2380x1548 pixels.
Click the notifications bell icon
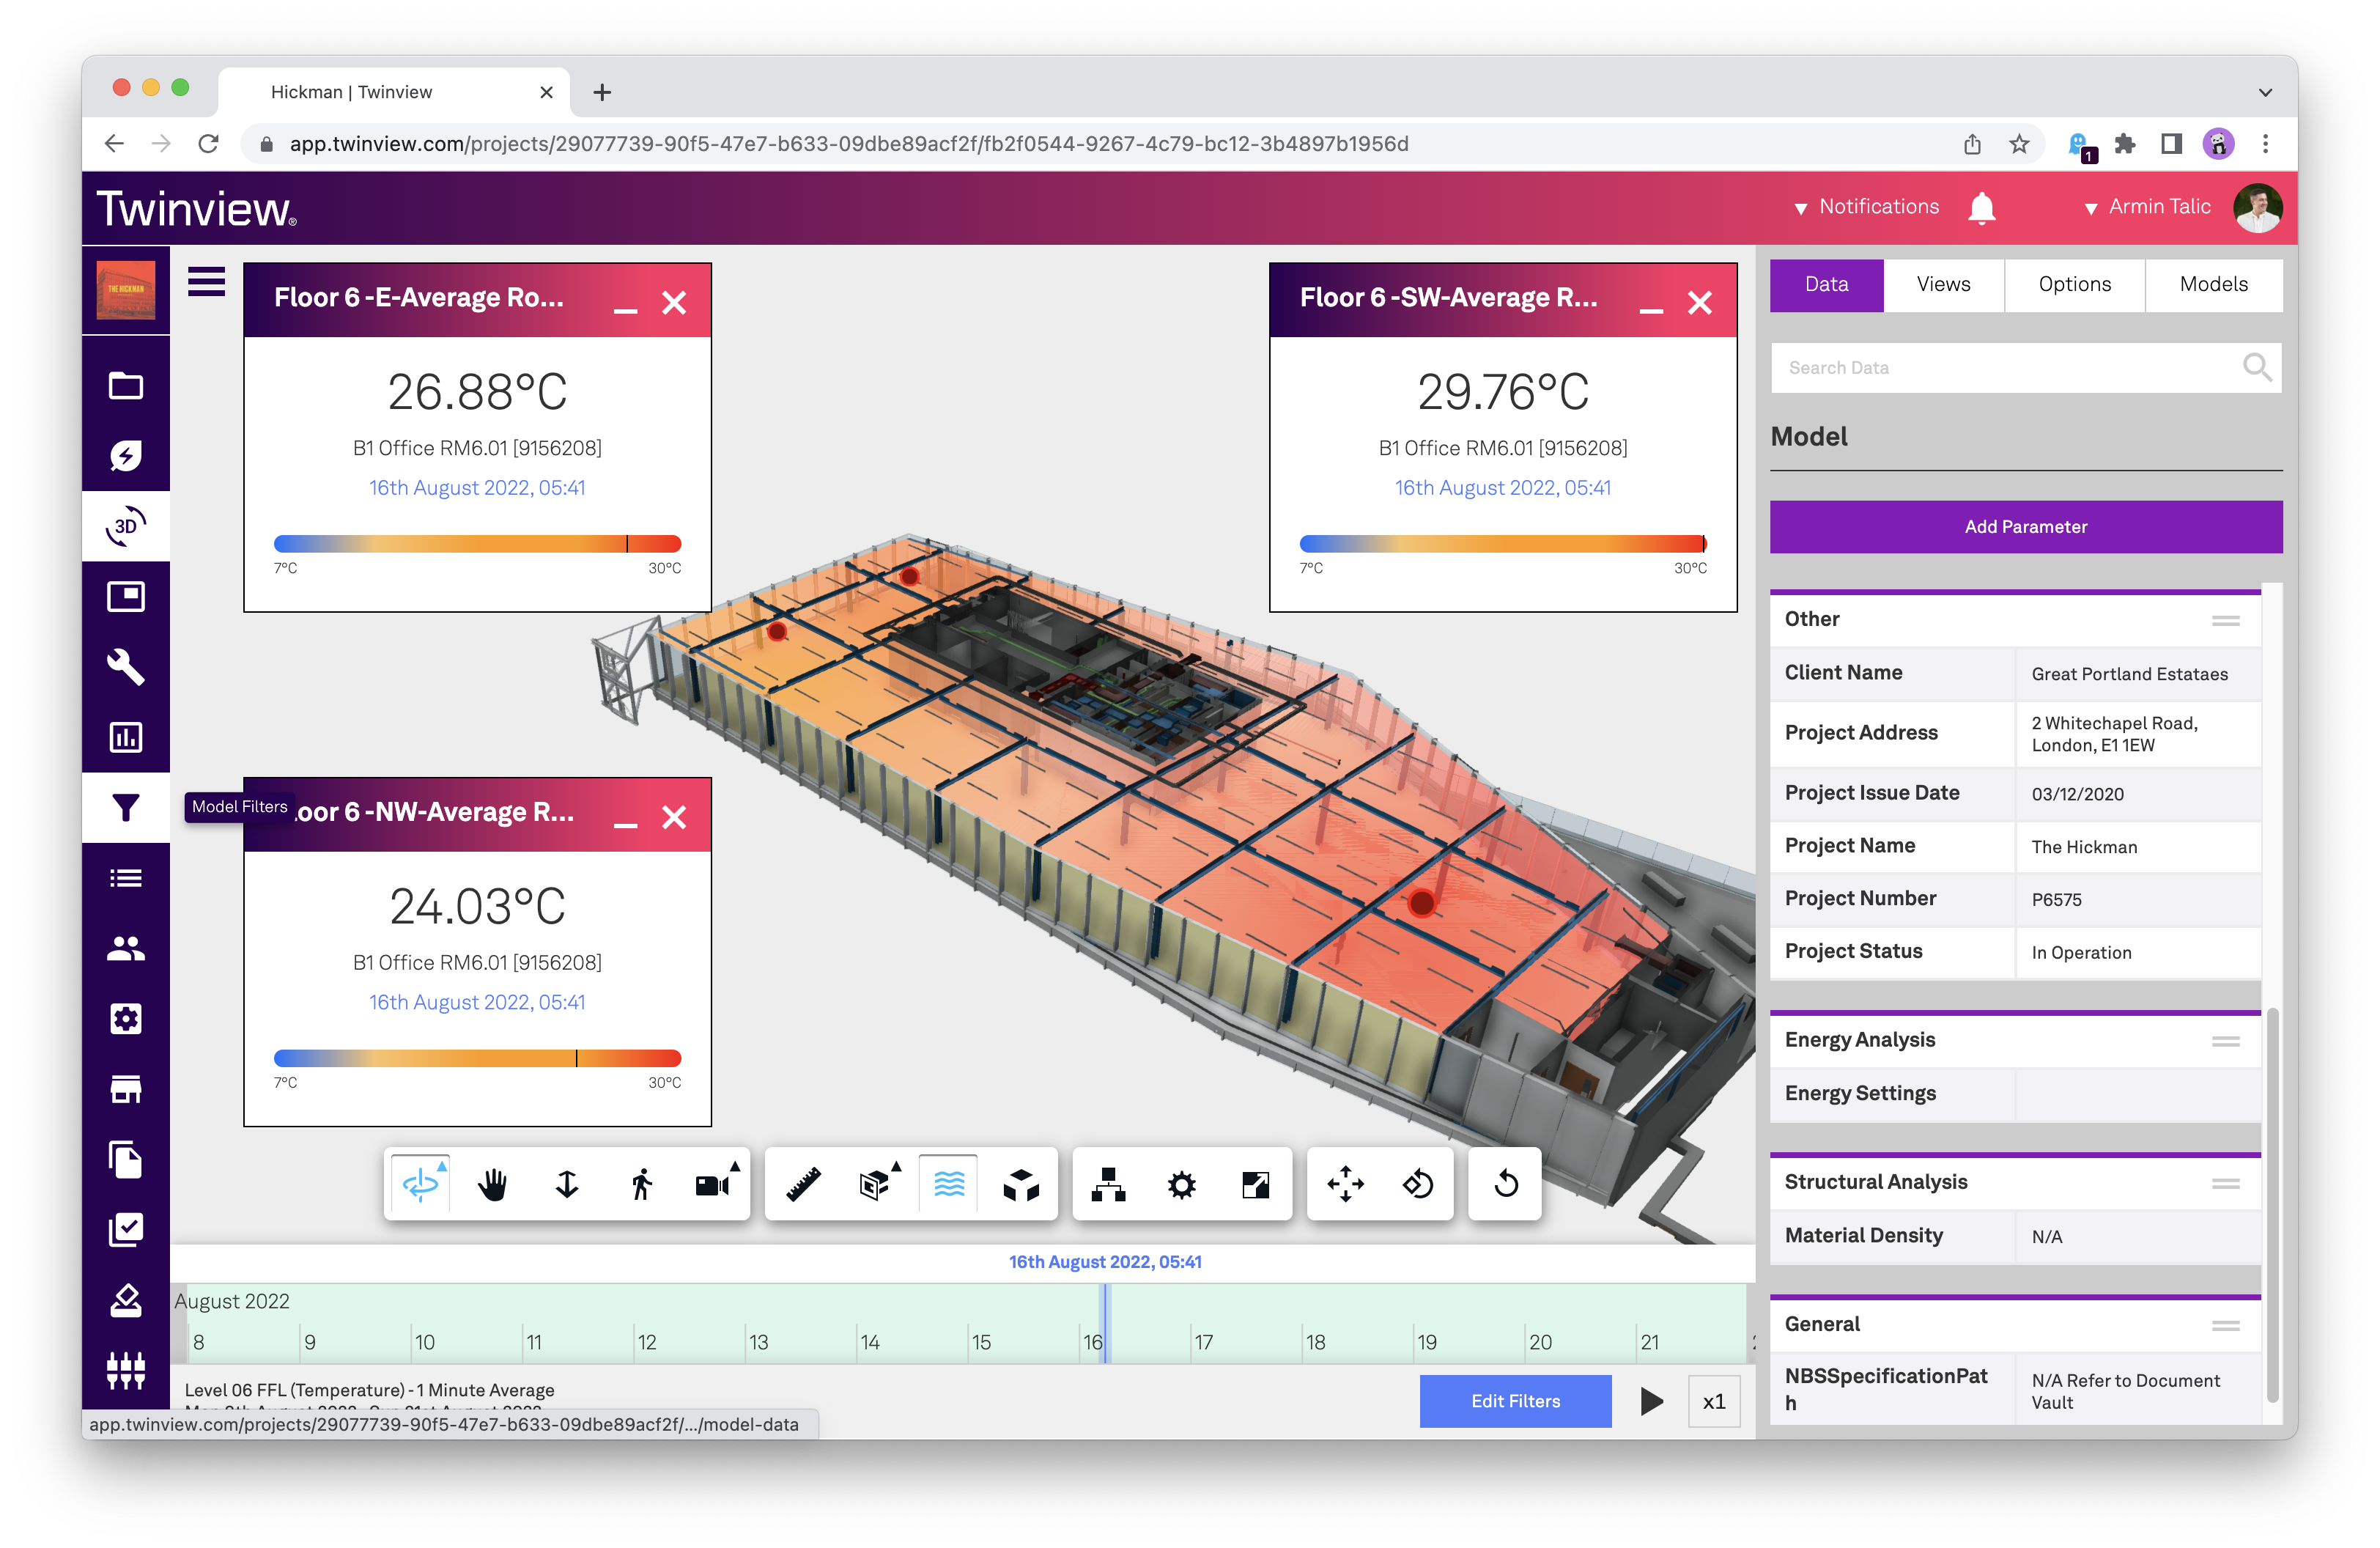click(x=1981, y=208)
